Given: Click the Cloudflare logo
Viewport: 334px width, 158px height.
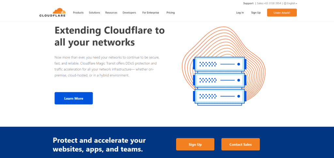Looking at the screenshot, I should coord(53,12).
